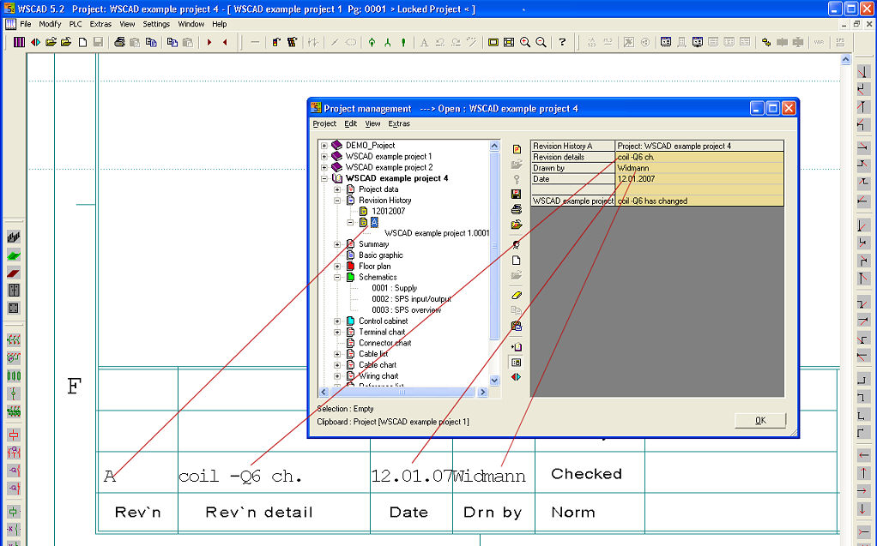
Task: Click the 'coil -Q6 has changed' table cell
Action: [x=699, y=201]
